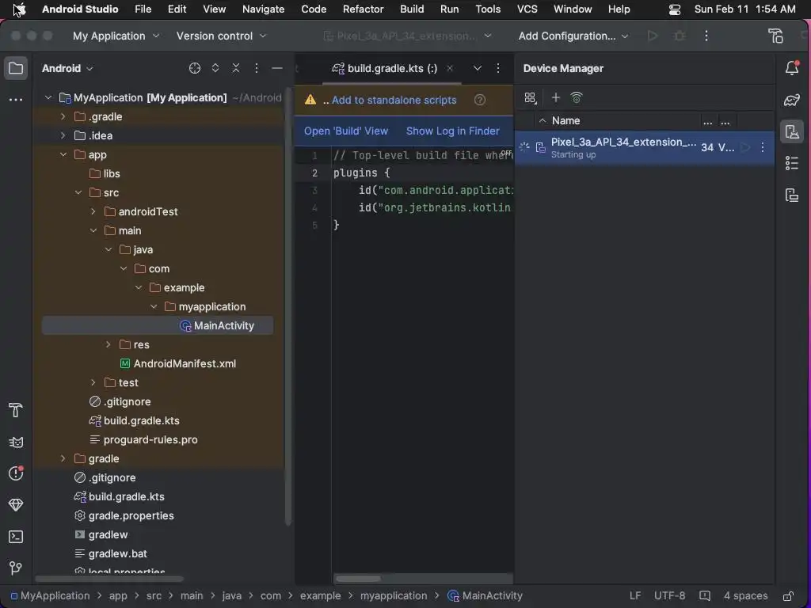Click Create Virtual Device plus icon
Viewport: 811px width, 608px height.
pyautogui.click(x=555, y=97)
